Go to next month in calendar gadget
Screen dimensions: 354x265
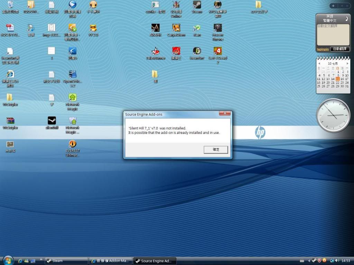[x=347, y=63]
